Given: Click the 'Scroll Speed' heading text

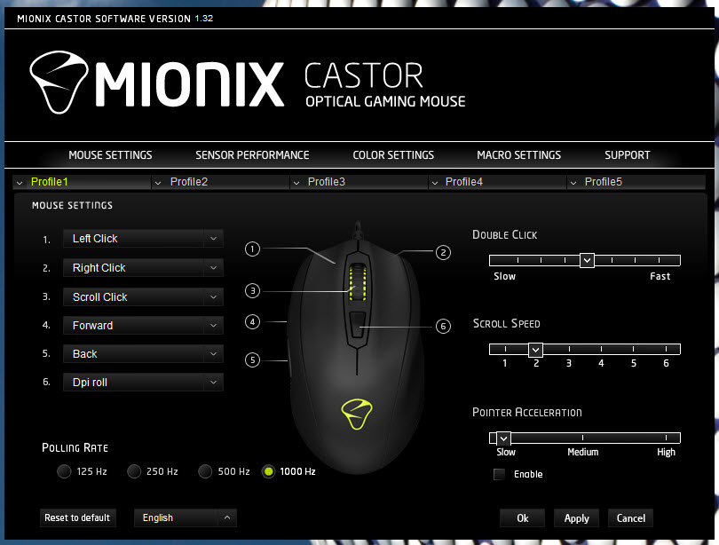Looking at the screenshot, I should coord(507,324).
